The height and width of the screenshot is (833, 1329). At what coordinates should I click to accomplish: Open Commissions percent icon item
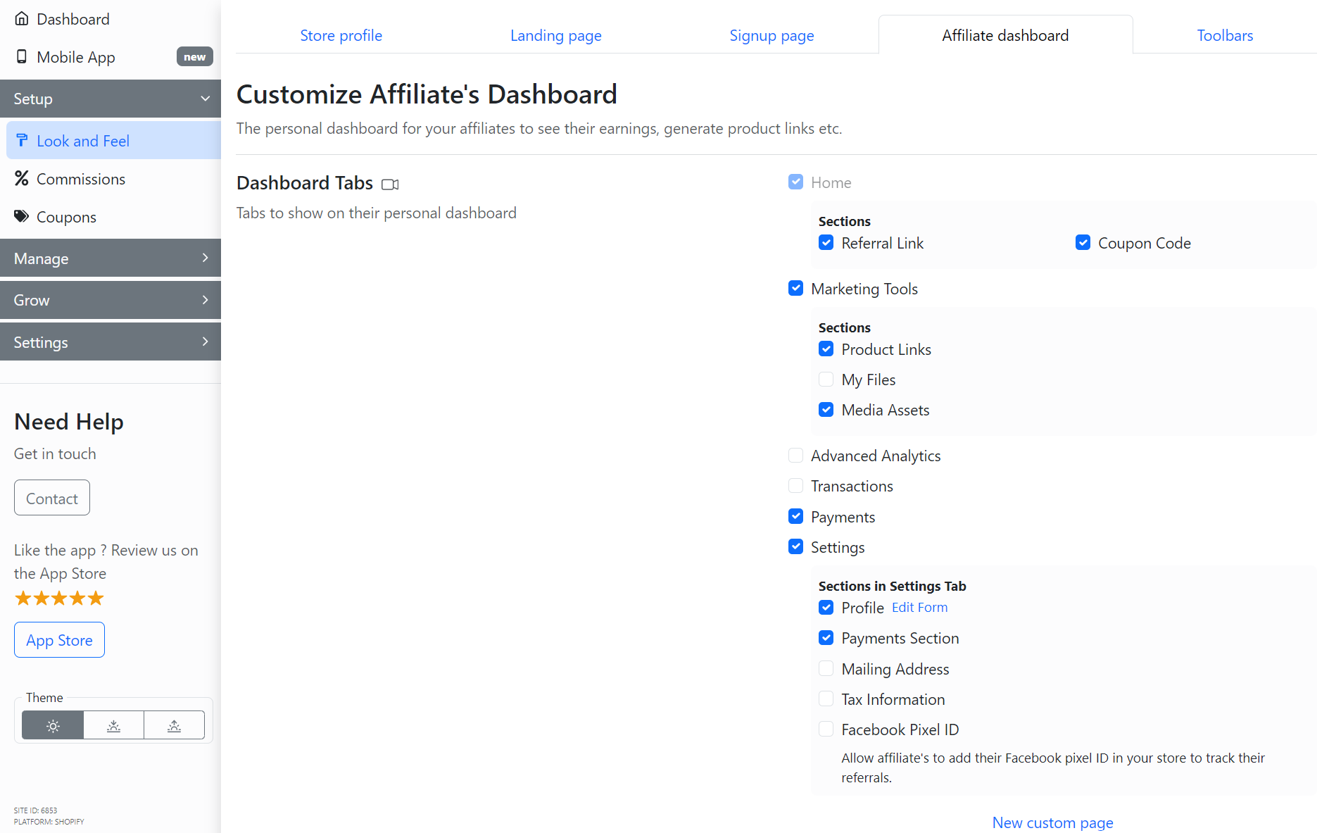(80, 179)
